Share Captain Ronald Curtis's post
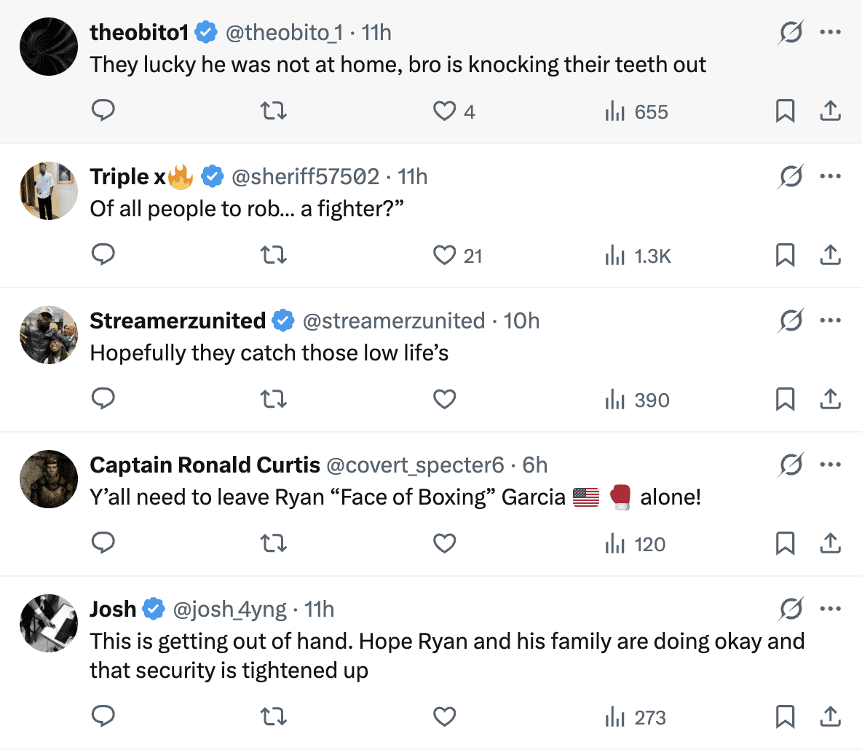 click(x=830, y=542)
